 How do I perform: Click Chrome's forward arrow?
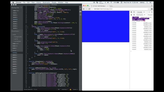coord(87,9)
